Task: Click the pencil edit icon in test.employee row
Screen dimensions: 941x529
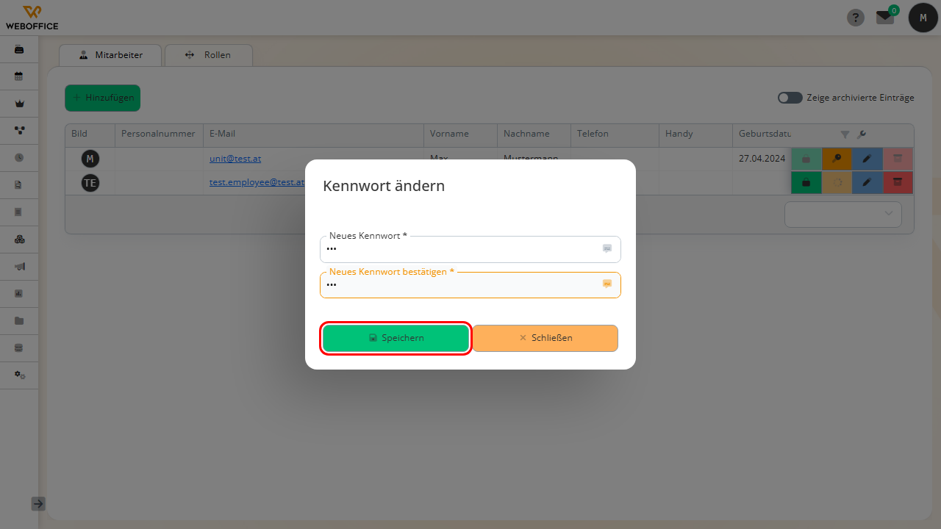Action: point(867,182)
